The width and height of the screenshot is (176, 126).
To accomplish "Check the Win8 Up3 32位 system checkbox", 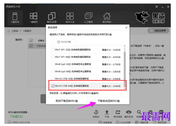I will click(x=53, y=64).
